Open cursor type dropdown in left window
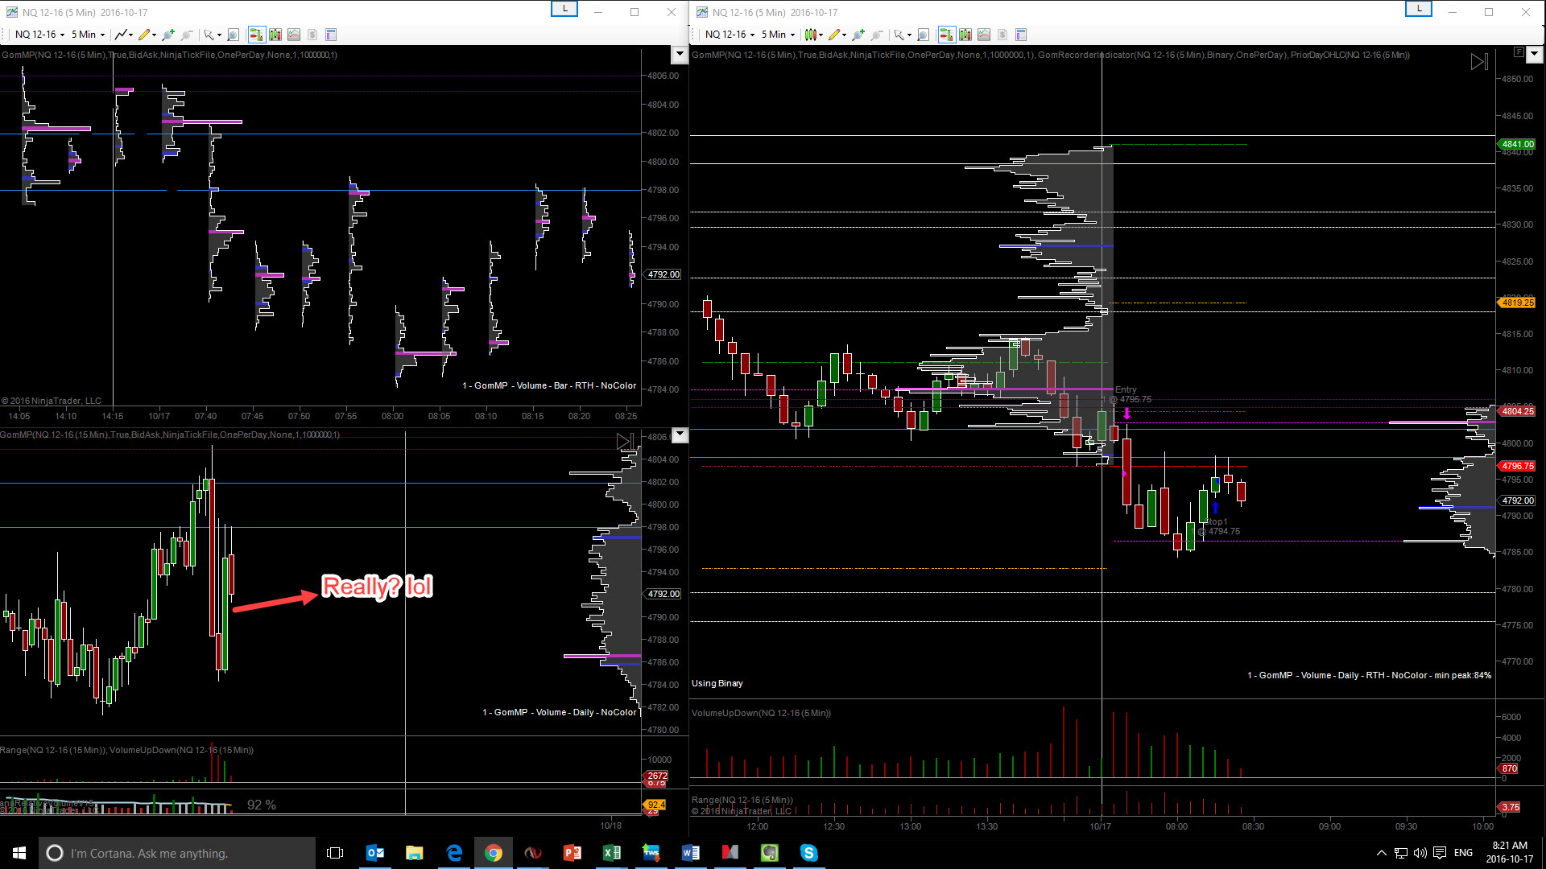Viewport: 1546px width, 869px height. coord(213,35)
